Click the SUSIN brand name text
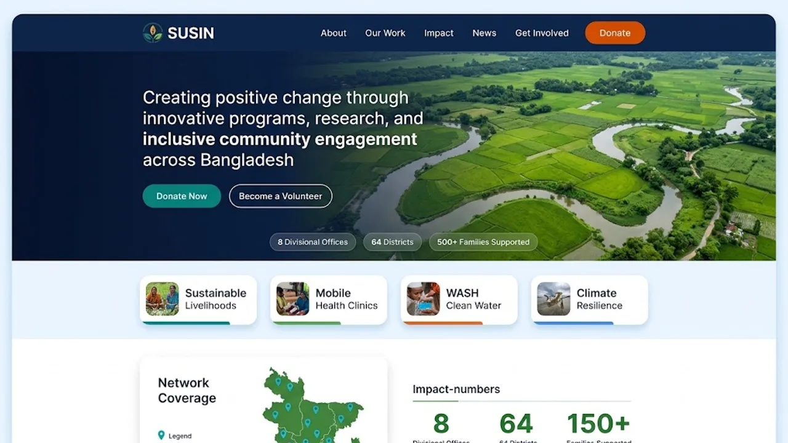 (x=191, y=33)
